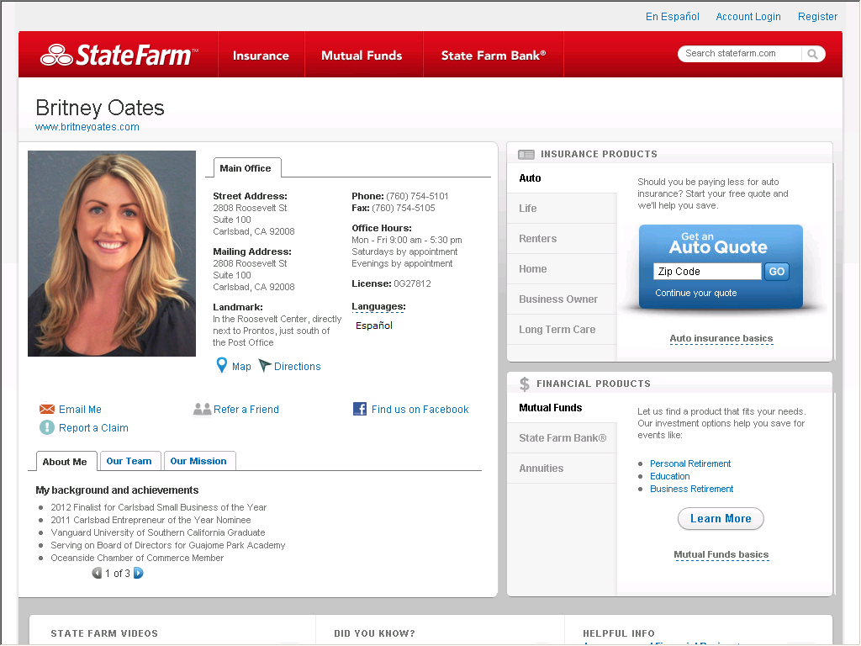Select the Long Term Care tab
The height and width of the screenshot is (646, 861).
click(563, 329)
